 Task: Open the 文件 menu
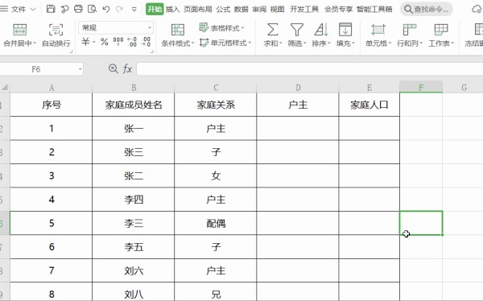(19, 9)
